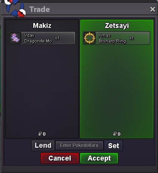This screenshot has height=173, width=158.
Task: Click Makiz's Pokedollar amount indicator
Action: (42, 134)
